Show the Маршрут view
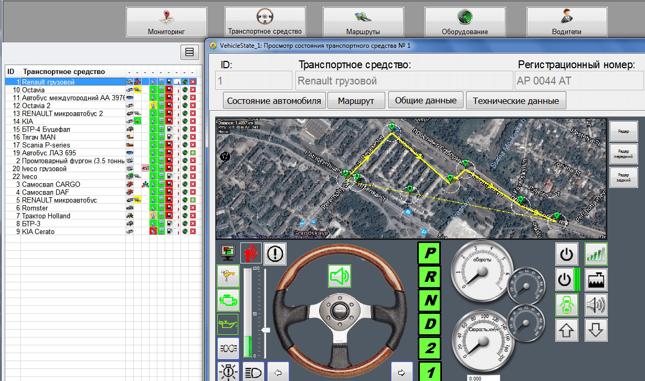This screenshot has width=645, height=381. [356, 100]
